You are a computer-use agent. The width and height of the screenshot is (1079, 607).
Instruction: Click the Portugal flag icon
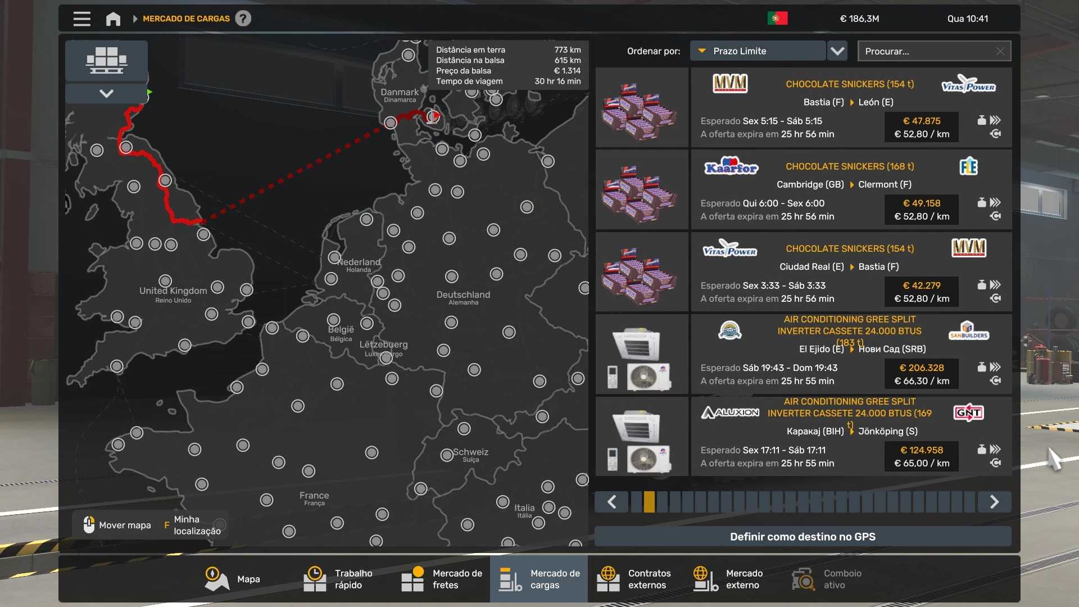point(777,19)
